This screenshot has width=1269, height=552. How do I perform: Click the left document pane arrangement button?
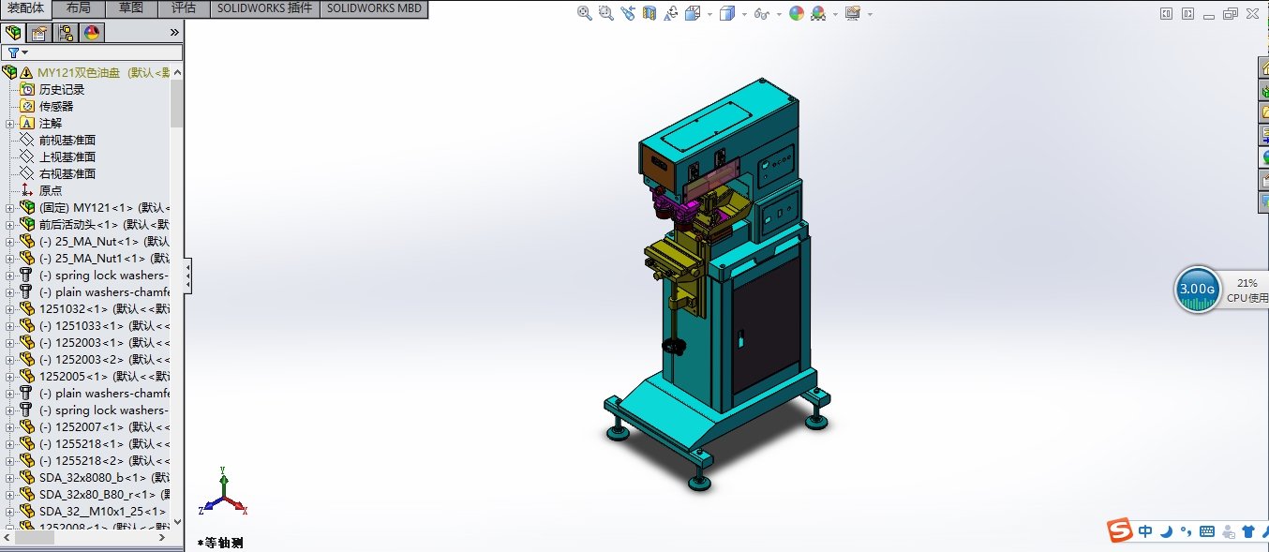pyautogui.click(x=1166, y=14)
